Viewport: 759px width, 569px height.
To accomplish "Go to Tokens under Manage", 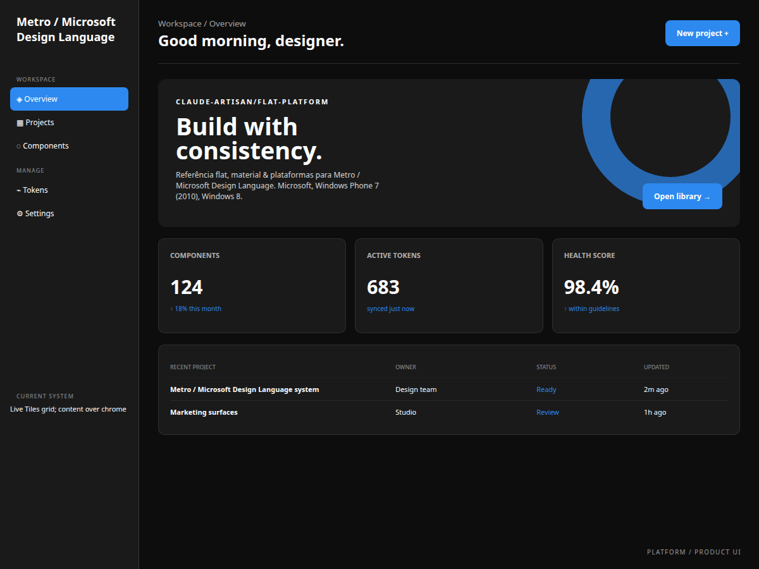I will (69, 190).
